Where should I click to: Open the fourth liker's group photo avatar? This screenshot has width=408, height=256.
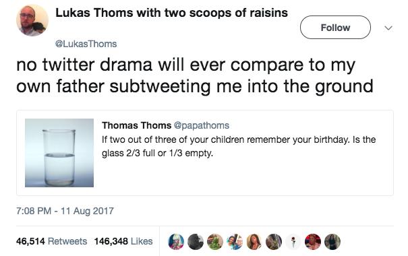point(235,242)
